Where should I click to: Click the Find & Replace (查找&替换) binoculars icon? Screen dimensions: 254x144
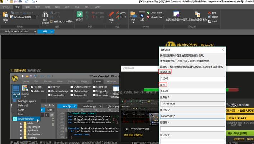click(45, 14)
